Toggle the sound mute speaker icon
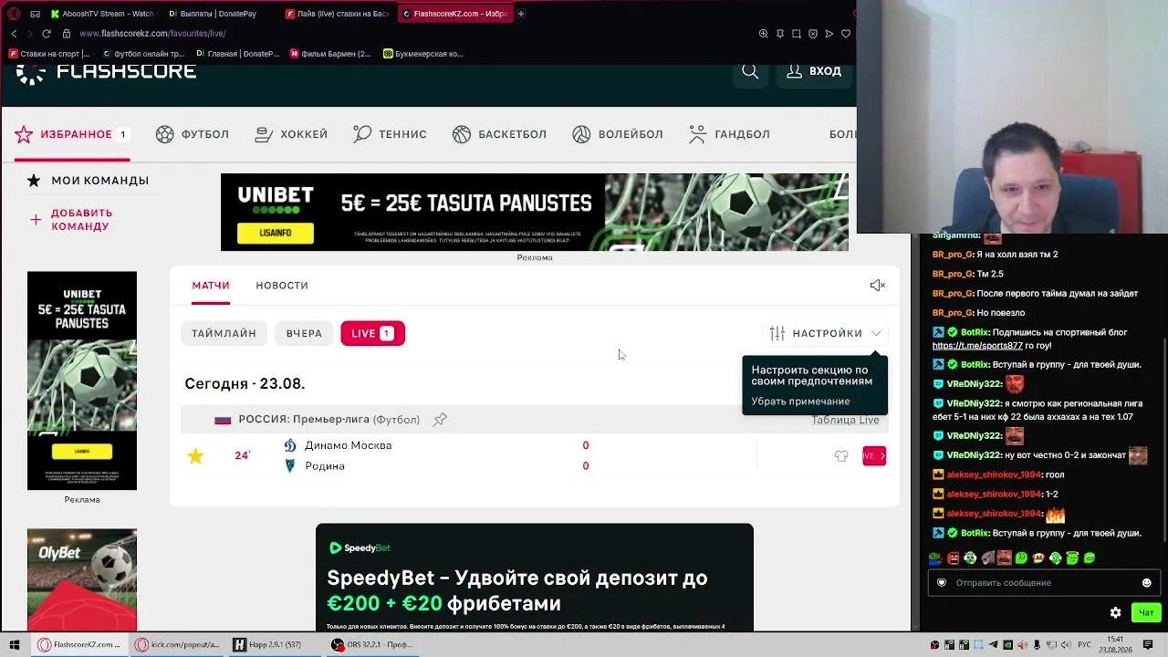The height and width of the screenshot is (657, 1168). 878,286
